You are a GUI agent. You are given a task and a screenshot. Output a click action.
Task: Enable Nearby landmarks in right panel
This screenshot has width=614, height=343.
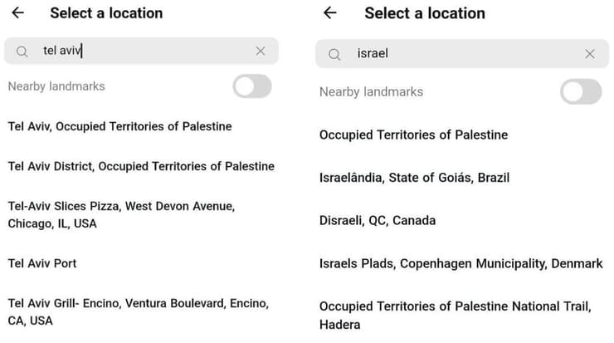point(580,91)
